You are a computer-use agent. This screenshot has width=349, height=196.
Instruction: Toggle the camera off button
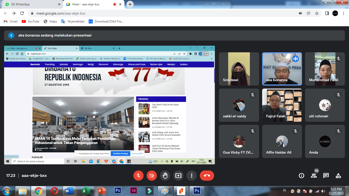click(x=152, y=176)
